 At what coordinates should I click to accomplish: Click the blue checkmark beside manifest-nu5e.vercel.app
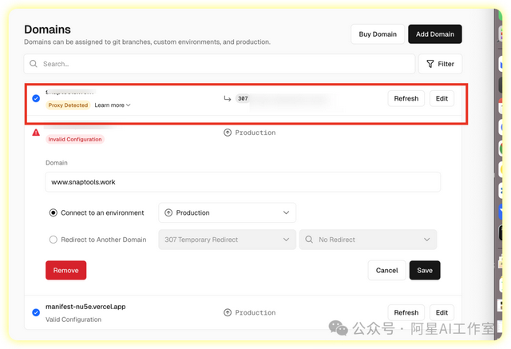pos(36,312)
